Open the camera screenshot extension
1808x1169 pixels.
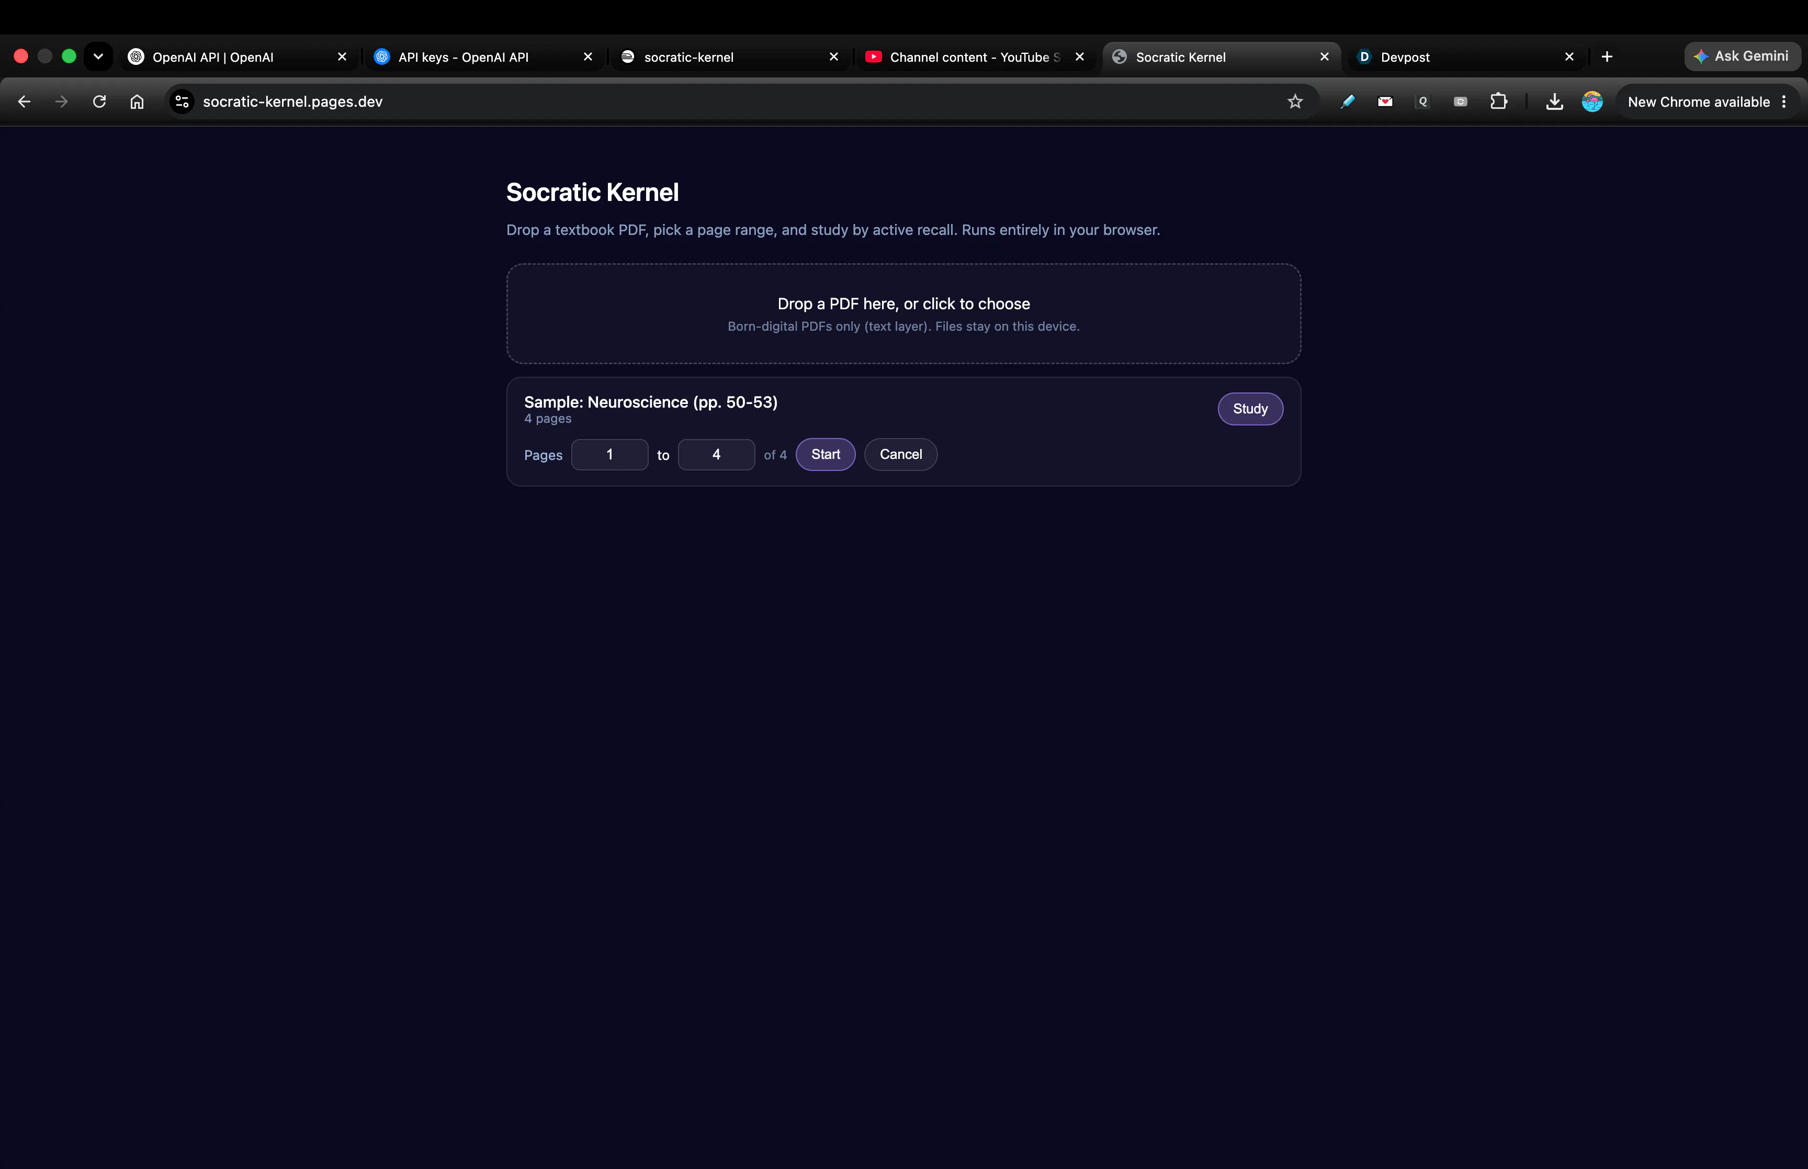pos(1461,102)
